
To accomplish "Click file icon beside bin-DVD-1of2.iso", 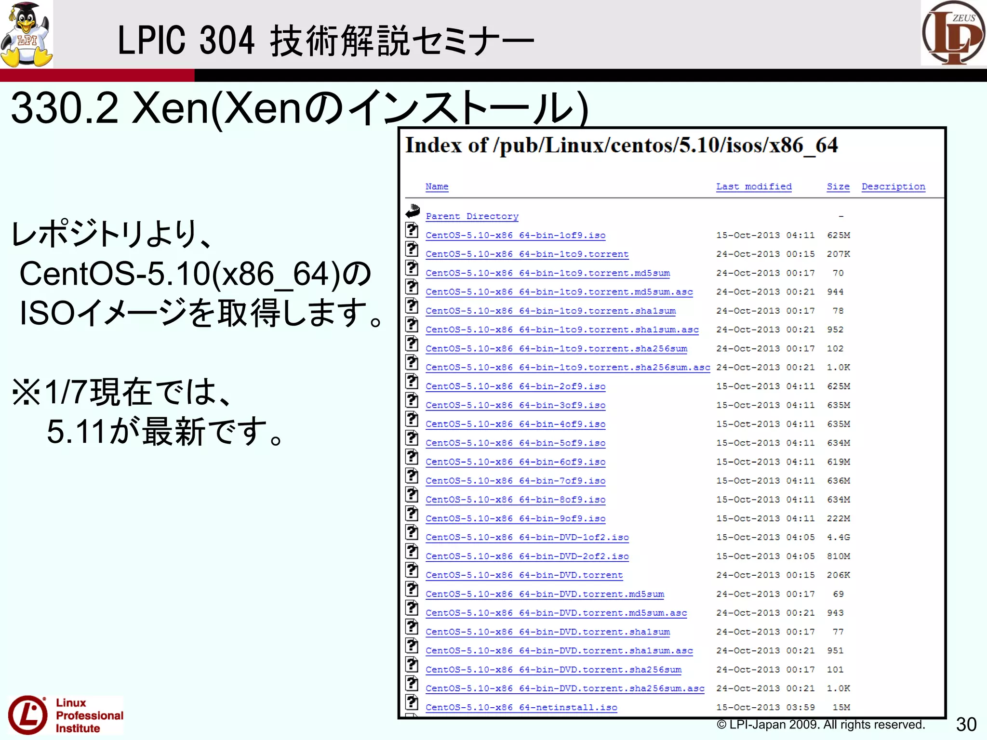I will (412, 532).
